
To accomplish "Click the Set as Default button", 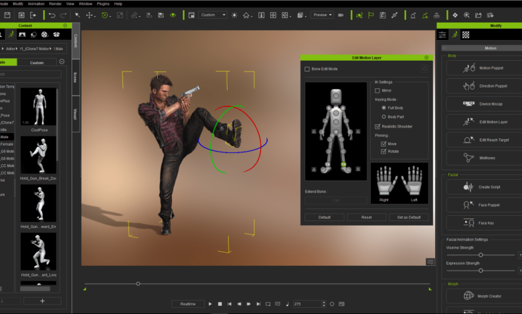I will coord(408,217).
